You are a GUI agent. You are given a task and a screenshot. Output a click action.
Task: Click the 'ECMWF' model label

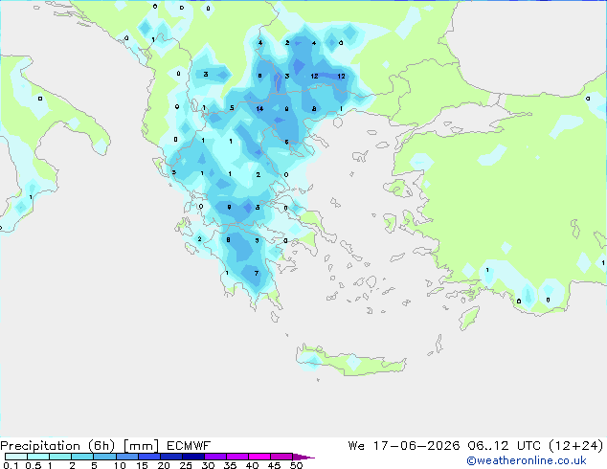[189, 446]
